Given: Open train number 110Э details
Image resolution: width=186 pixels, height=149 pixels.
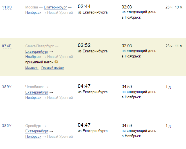Looking at the screenshot, I should pyautogui.click(x=7, y=7).
